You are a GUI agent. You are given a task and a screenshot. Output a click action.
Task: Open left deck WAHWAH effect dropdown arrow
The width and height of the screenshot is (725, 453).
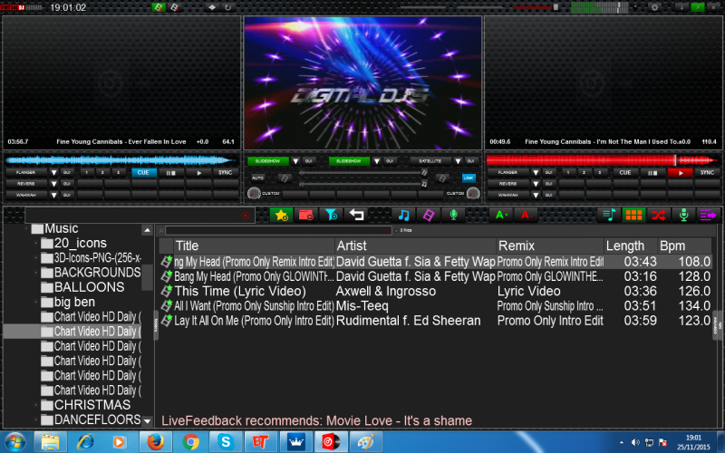pos(53,195)
